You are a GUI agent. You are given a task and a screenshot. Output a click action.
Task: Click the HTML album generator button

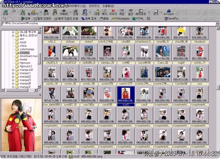click(x=138, y=18)
